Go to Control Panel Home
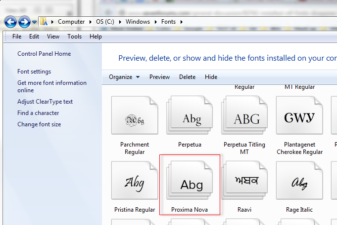337x225 pixels. (x=44, y=54)
